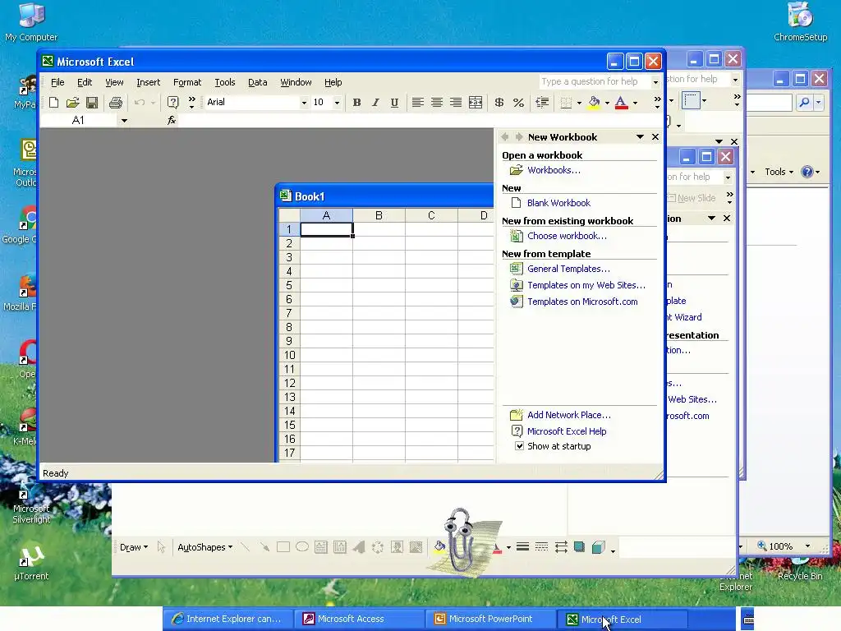Click the New blank document icon in Excel toolbar

[53, 103]
